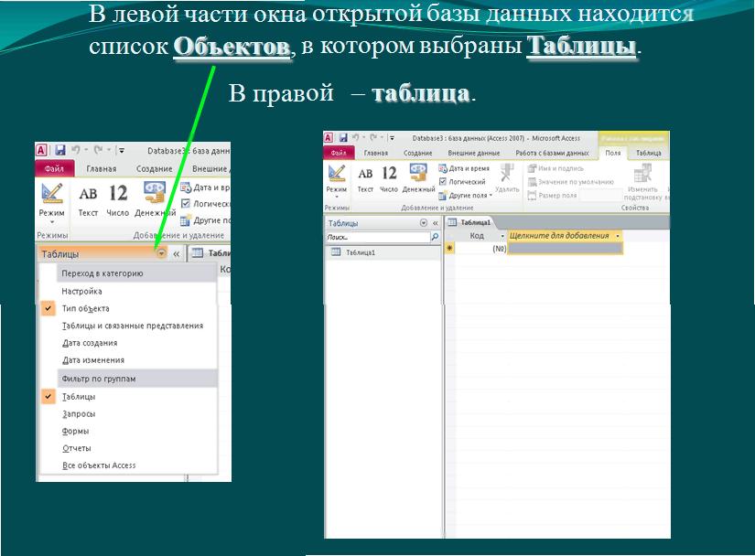Open the Другие поля dropdown in right window
This screenshot has width=755, height=556.
(x=469, y=195)
